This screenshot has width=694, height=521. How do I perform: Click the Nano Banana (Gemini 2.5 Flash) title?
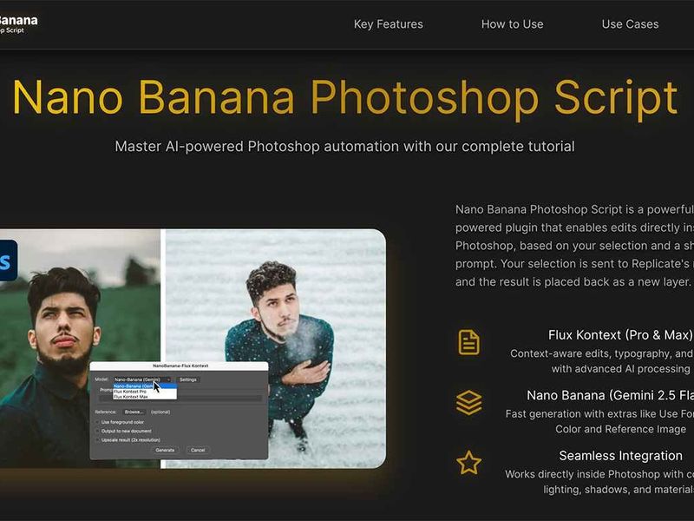611,395
